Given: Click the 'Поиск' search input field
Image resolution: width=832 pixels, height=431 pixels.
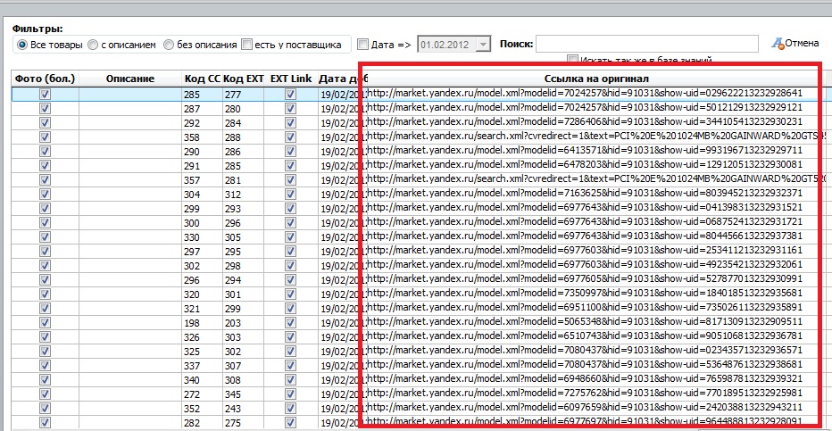Looking at the screenshot, I should tap(647, 44).
